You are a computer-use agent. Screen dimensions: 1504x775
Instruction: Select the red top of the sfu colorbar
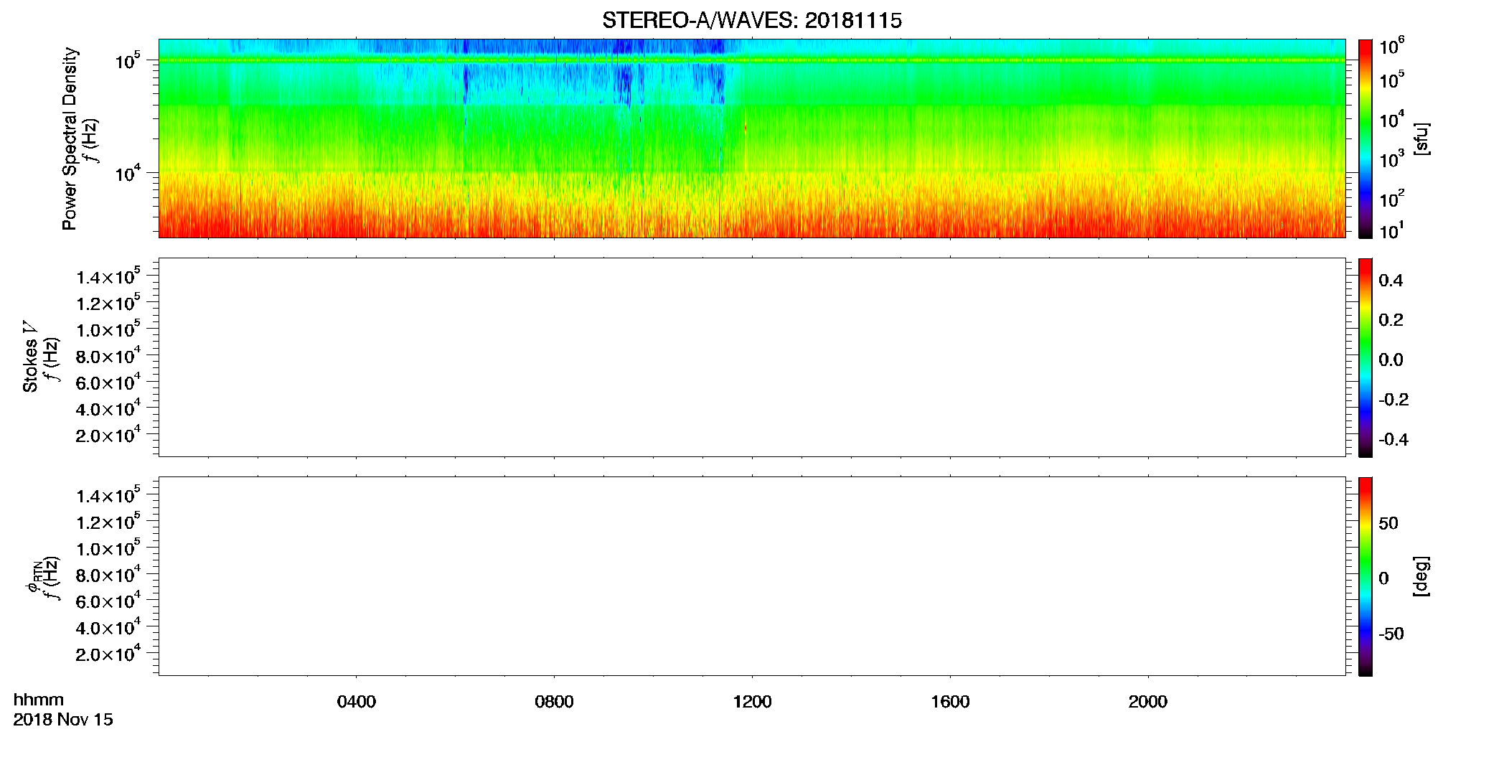point(1365,44)
